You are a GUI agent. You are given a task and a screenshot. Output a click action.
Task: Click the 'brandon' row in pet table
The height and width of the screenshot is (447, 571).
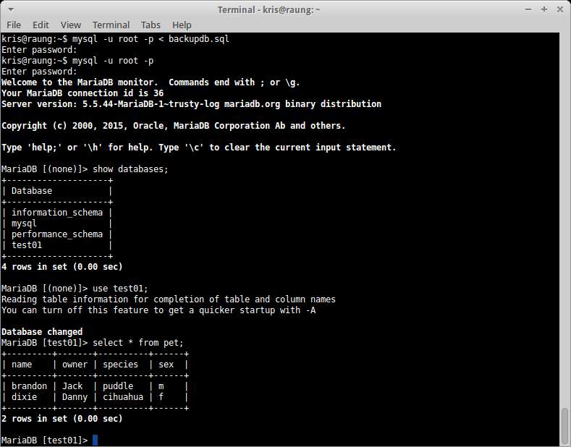tap(95, 386)
